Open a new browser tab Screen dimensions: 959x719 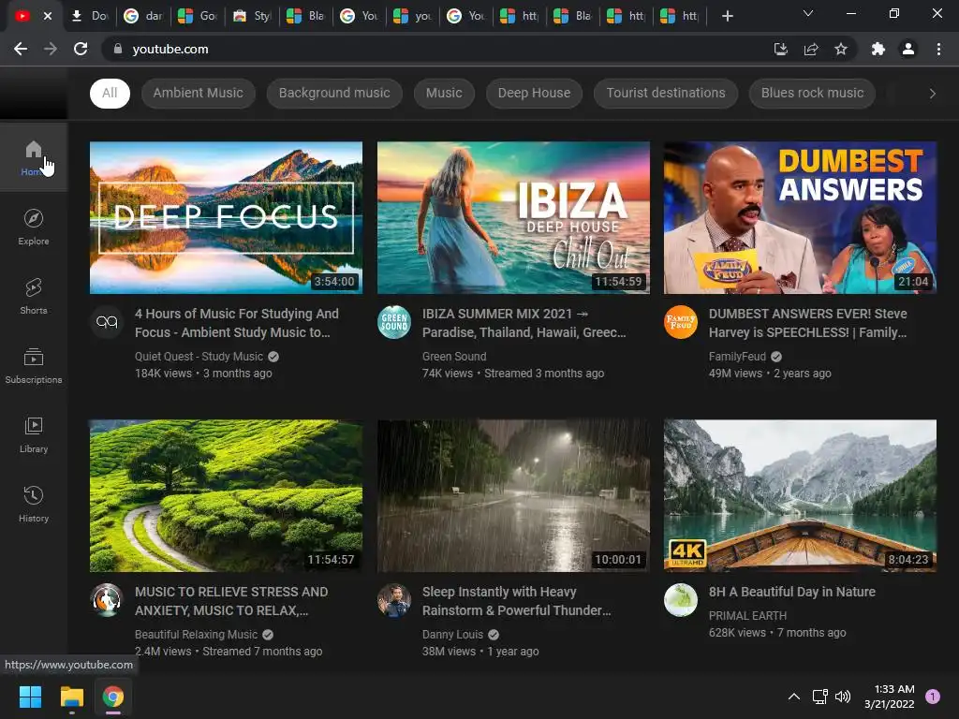coord(727,16)
